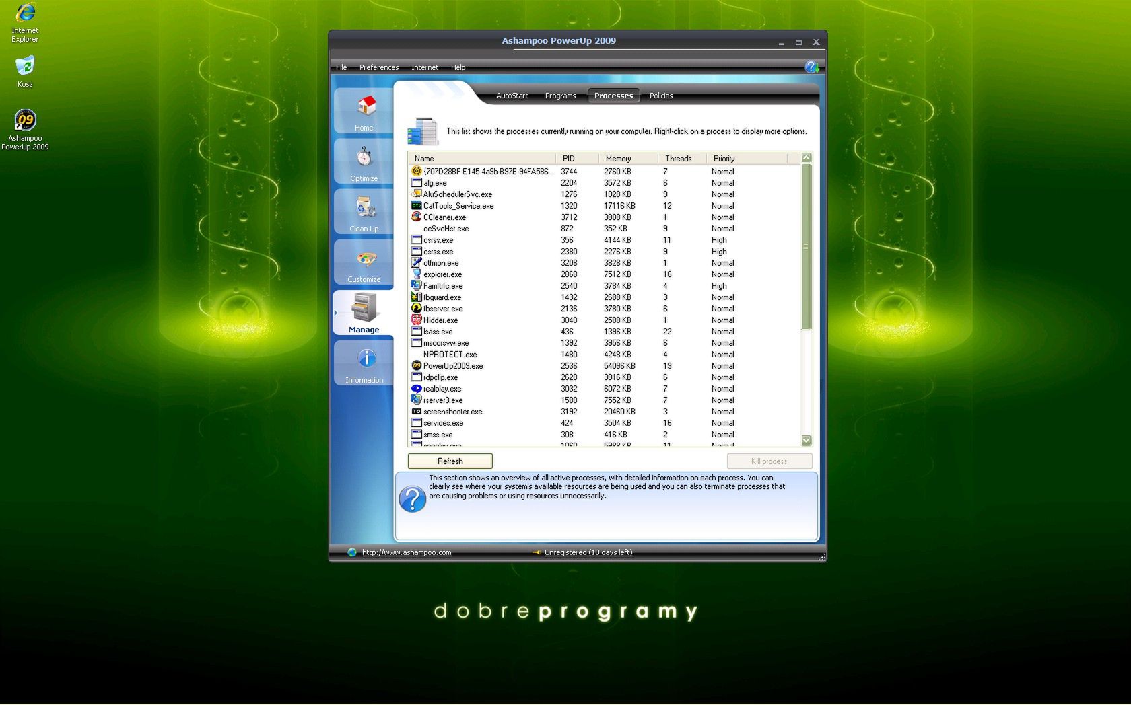
Task: Select the smss.exe process row
Action: [x=604, y=434]
